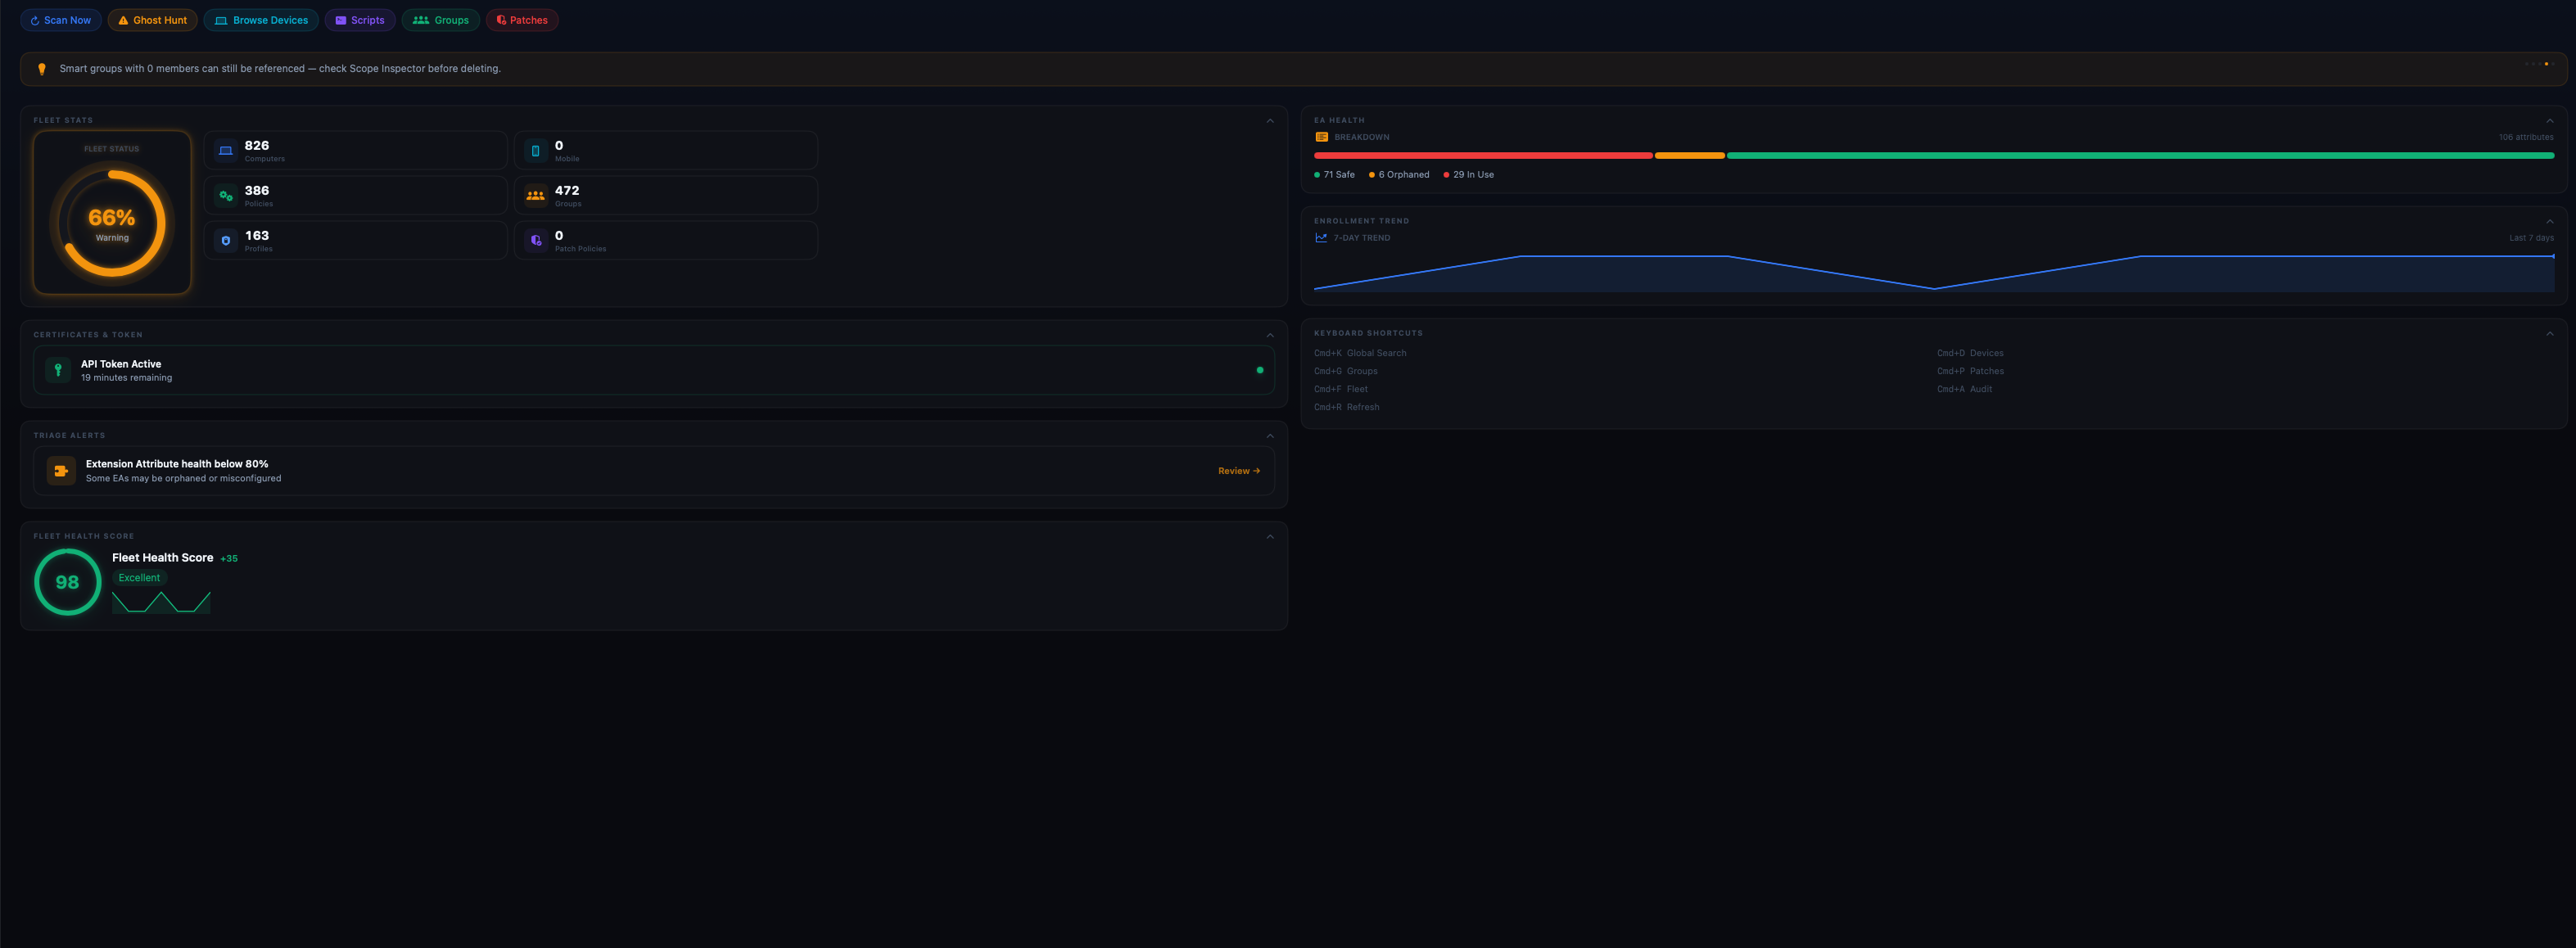Open the Ghost Hunt tab
Image resolution: width=2576 pixels, height=948 pixels.
[x=152, y=20]
